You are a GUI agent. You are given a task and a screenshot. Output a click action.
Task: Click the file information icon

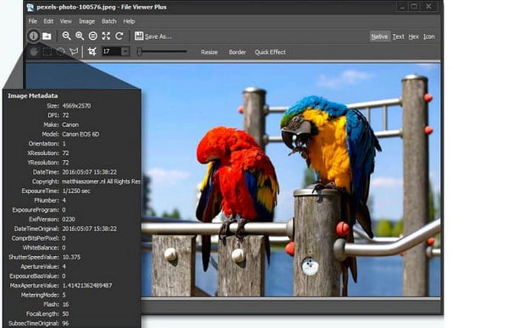[x=33, y=36]
